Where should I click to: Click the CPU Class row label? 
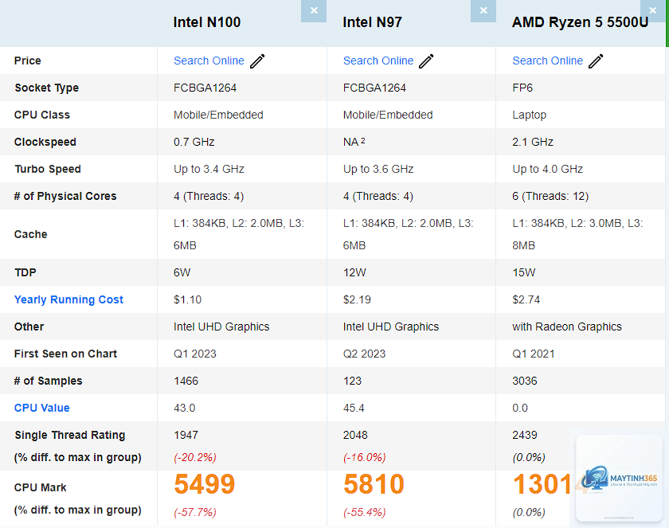pyautogui.click(x=41, y=115)
